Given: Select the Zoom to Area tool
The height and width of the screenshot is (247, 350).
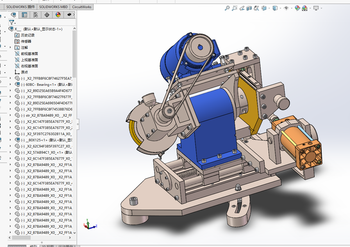Looking at the screenshot, I should pos(235,8).
